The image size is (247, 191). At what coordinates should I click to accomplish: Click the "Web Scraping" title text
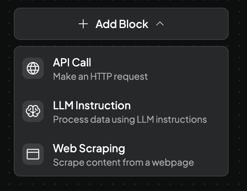click(89, 148)
